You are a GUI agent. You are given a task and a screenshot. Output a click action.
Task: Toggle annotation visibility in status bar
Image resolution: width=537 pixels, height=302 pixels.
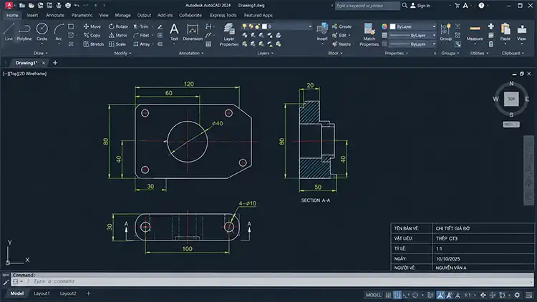click(440, 295)
